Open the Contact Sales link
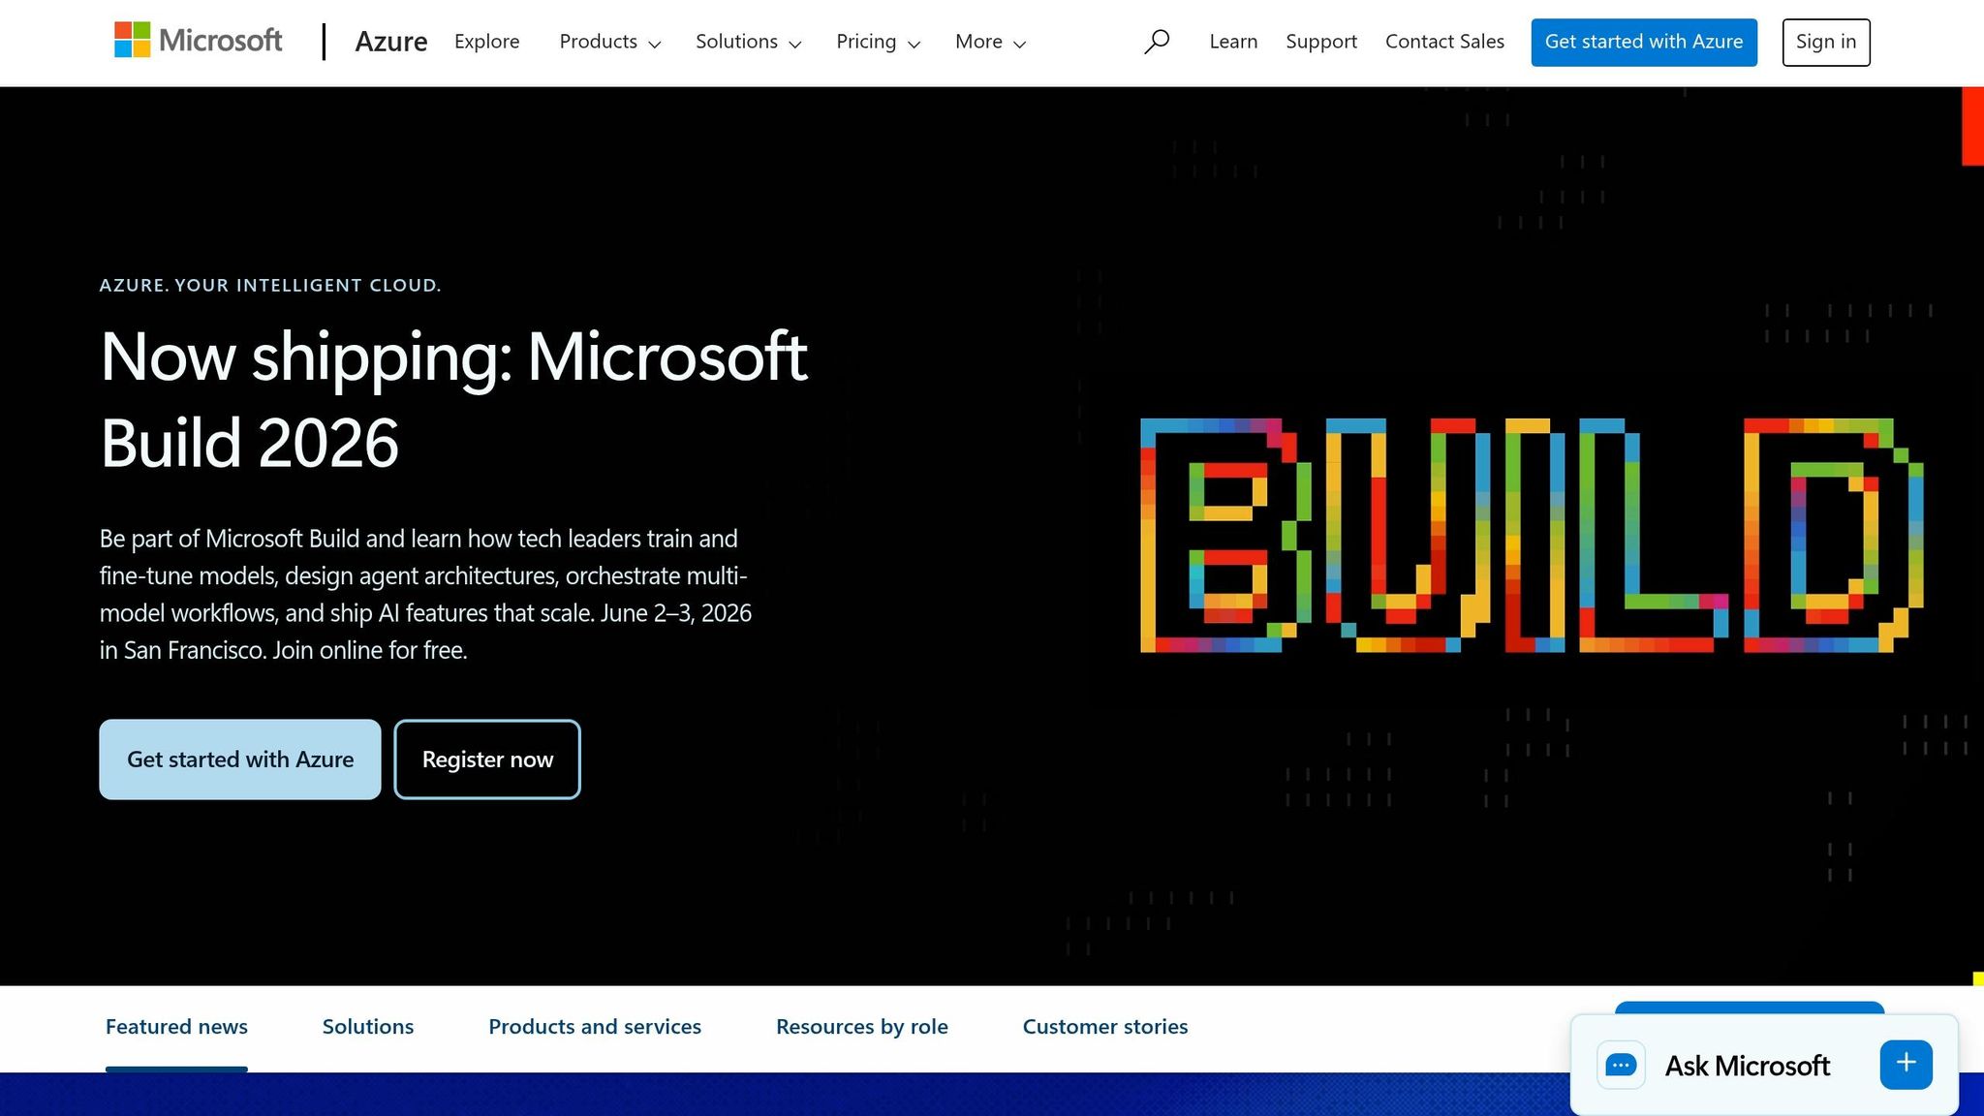 [x=1444, y=42]
